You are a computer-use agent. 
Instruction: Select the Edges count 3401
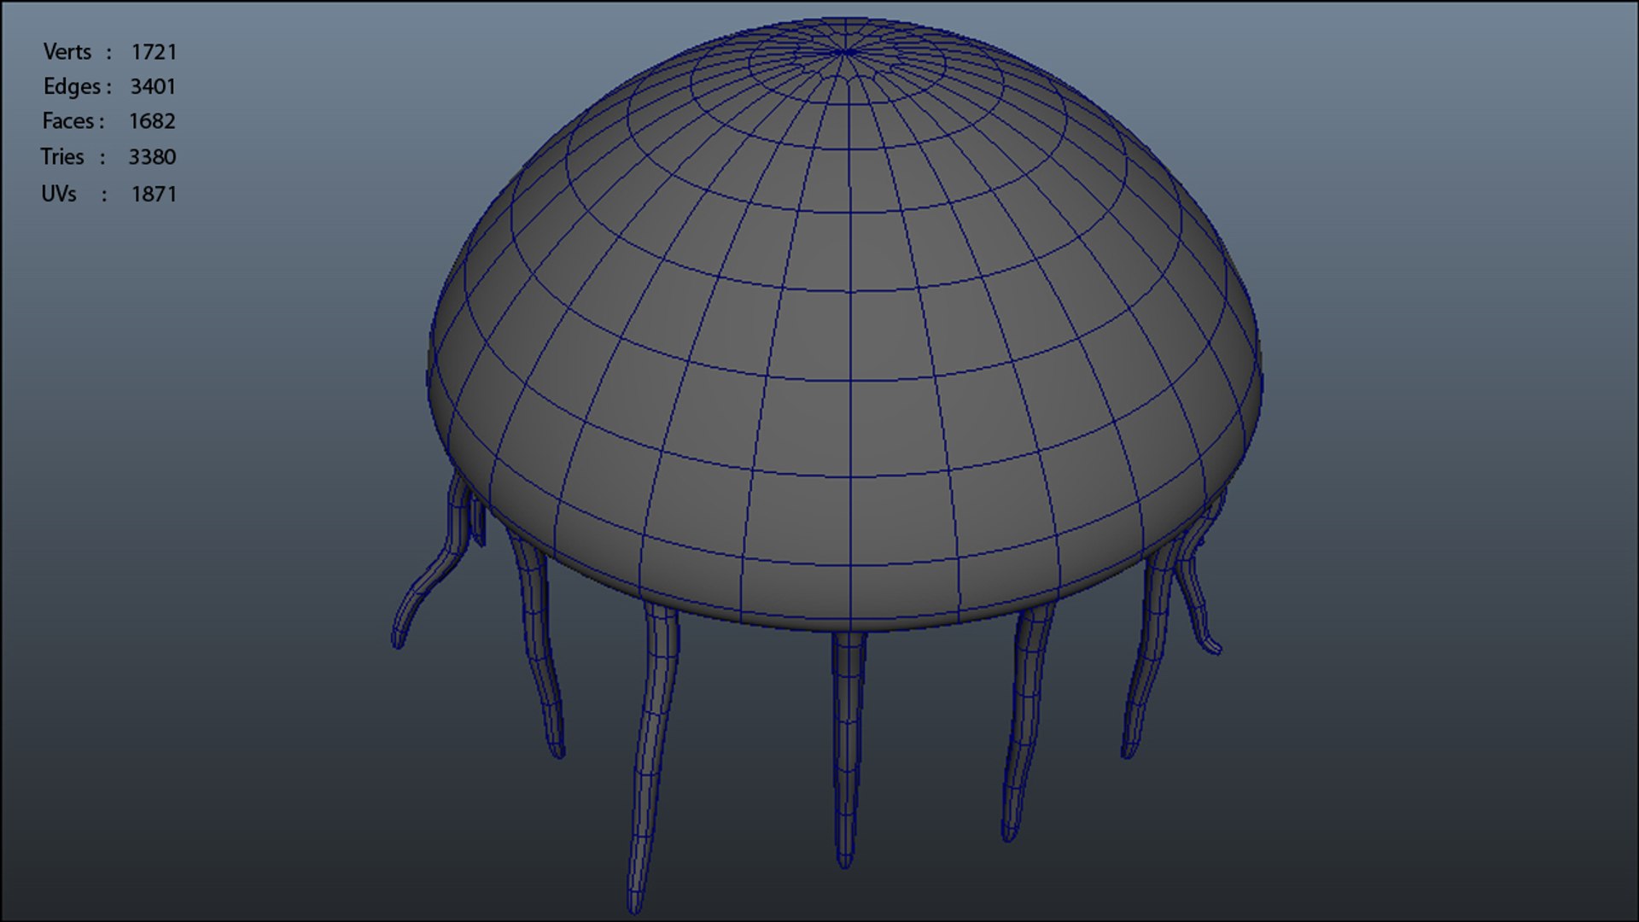click(153, 86)
